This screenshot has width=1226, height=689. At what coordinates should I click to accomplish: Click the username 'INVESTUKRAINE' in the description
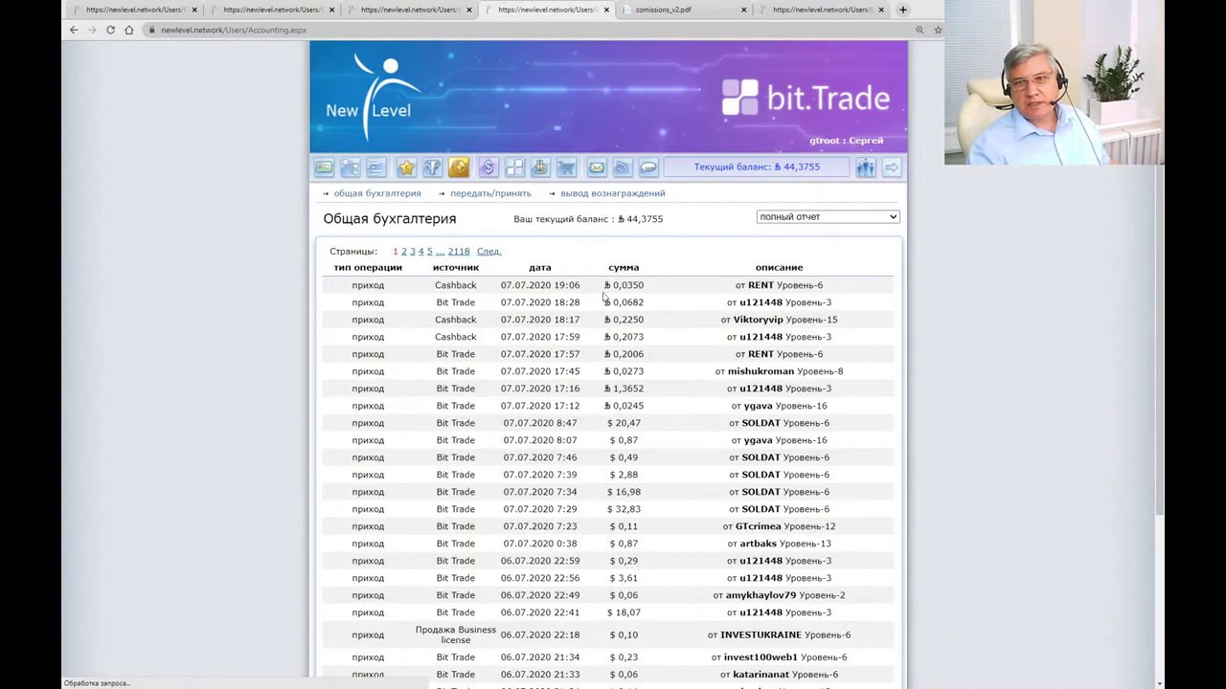coord(761,634)
